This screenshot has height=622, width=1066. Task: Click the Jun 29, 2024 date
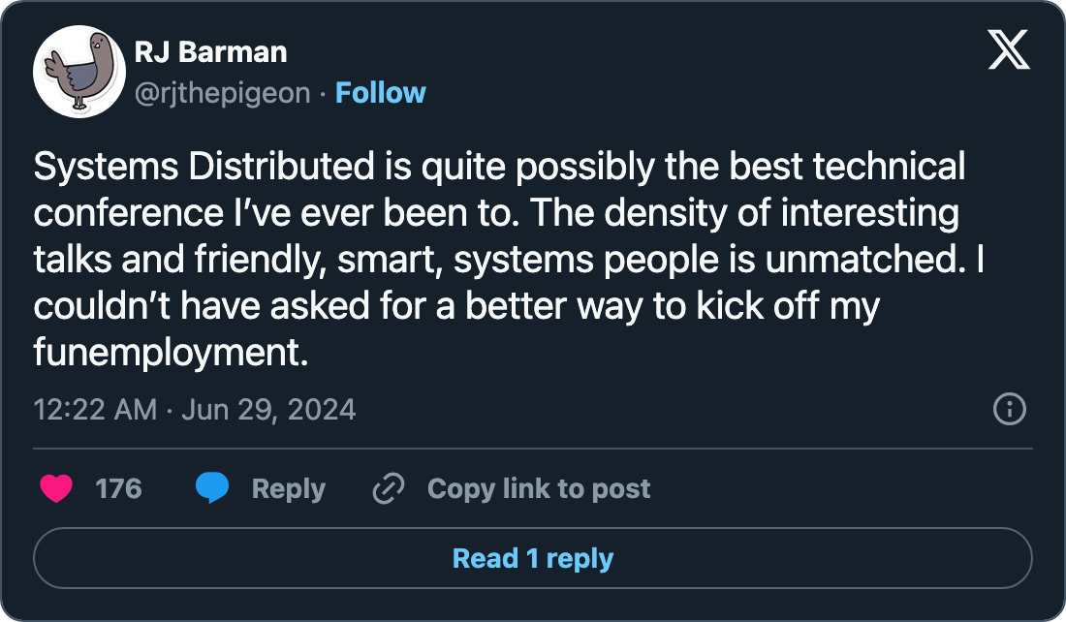coord(268,409)
